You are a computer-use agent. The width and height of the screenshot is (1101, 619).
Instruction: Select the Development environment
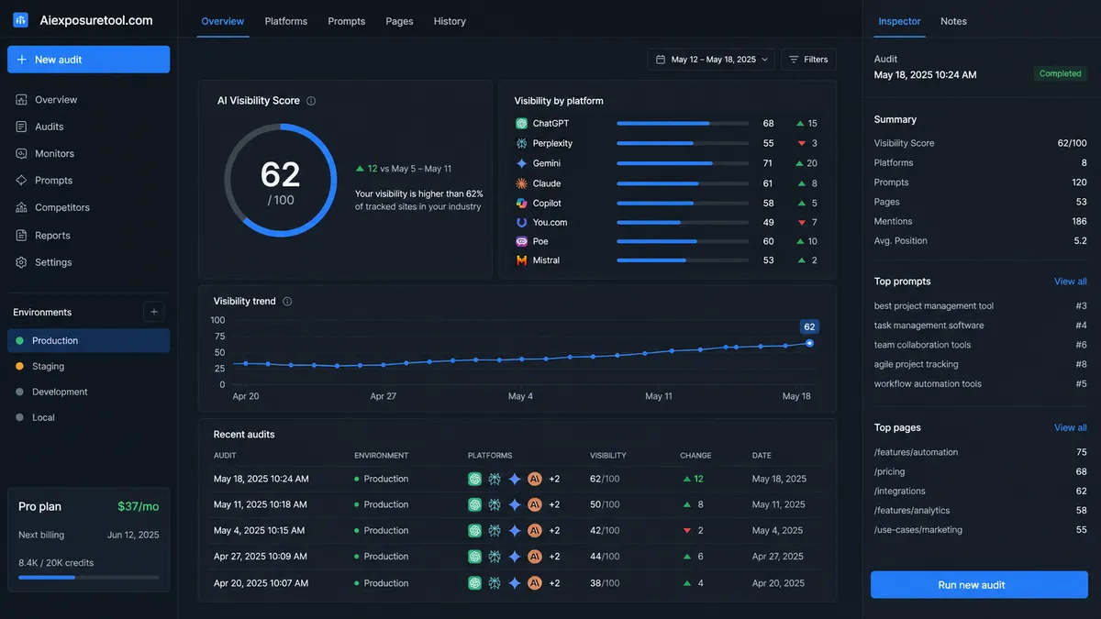[x=88, y=392]
